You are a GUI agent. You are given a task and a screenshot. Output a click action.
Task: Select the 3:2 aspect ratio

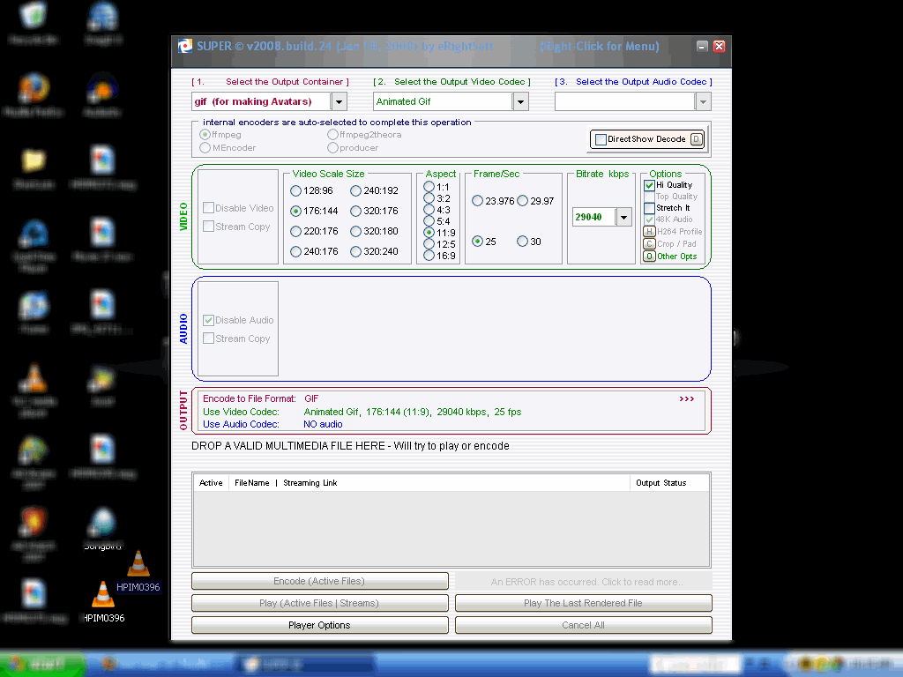click(x=429, y=198)
